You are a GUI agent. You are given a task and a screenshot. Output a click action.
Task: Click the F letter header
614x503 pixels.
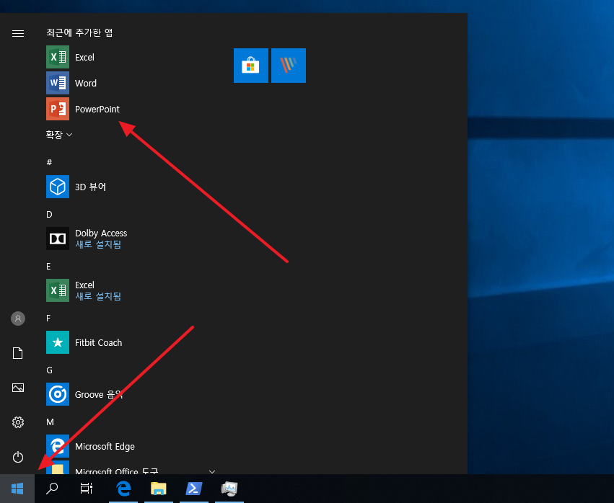pos(48,319)
